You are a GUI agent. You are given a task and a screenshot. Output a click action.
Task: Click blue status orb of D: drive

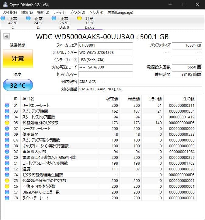coord(28,18)
